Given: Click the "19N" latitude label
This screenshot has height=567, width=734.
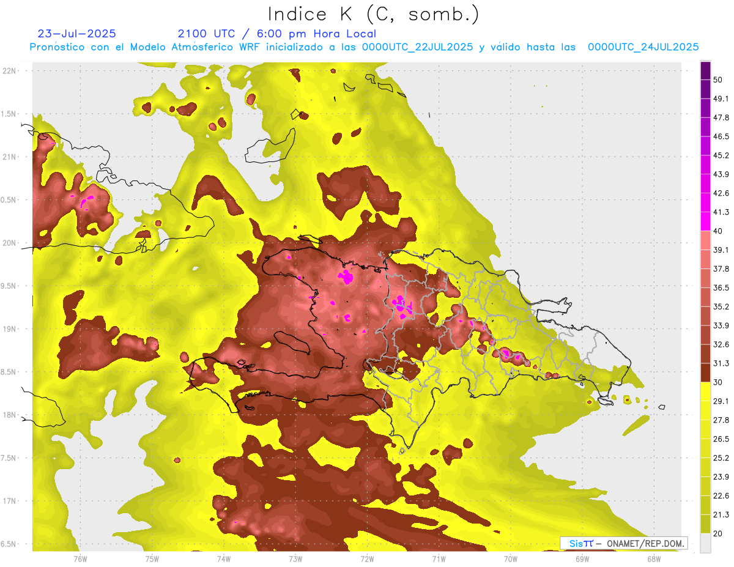Looking at the screenshot, I should click(10, 329).
